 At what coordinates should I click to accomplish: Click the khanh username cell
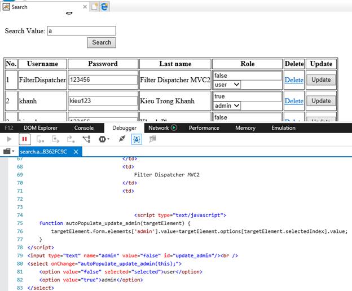pos(43,101)
